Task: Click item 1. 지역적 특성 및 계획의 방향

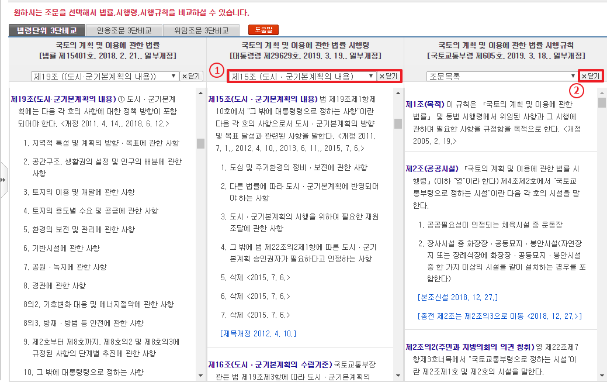Action: pos(102,143)
